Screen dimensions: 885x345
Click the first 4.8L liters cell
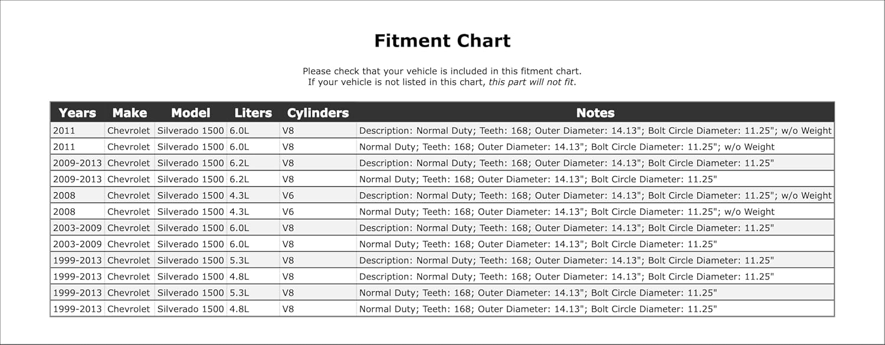[253, 277]
